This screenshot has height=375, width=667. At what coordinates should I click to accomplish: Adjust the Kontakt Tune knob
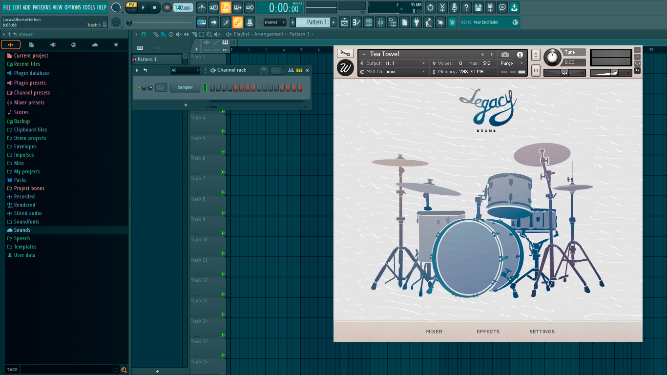coord(553,57)
